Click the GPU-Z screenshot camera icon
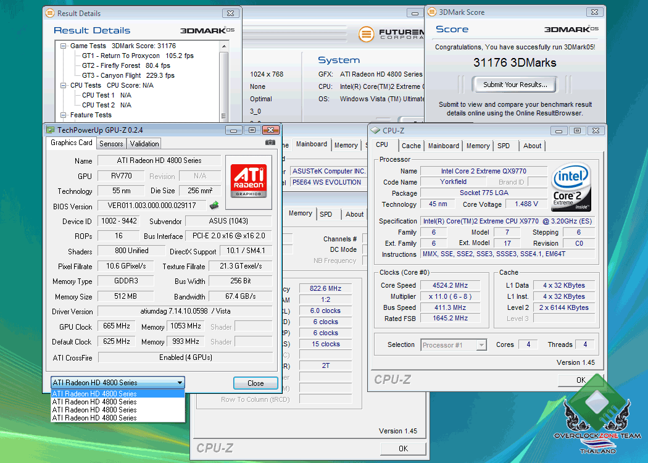This screenshot has height=463, width=648. [x=270, y=143]
